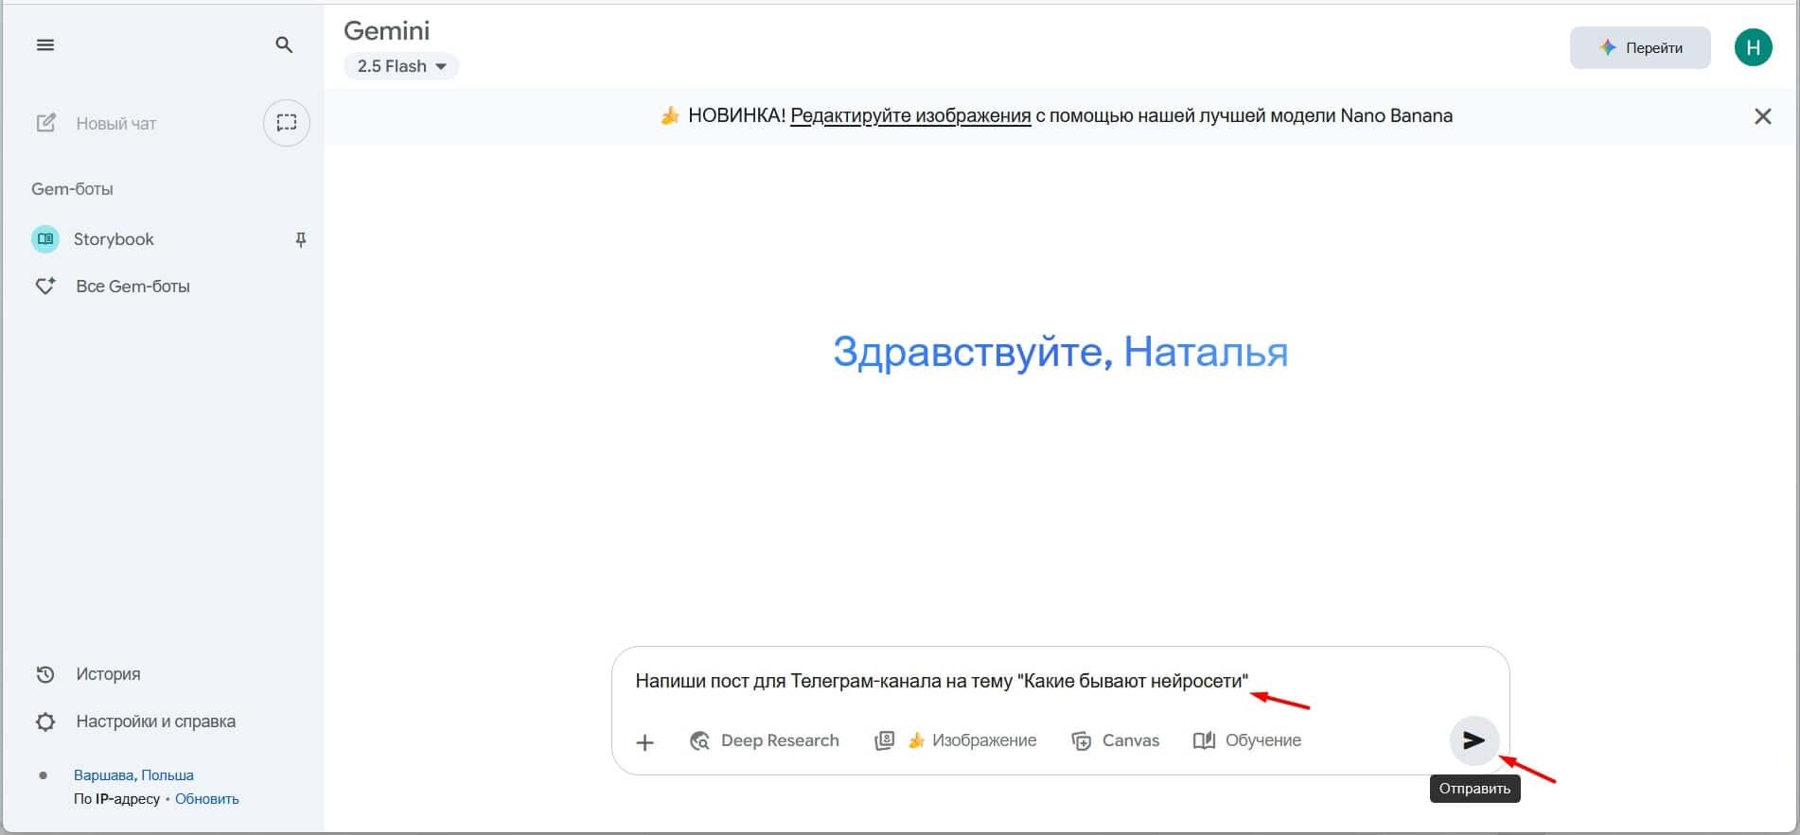
Task: Start a new chat with Новый чат
Action: tap(96, 123)
